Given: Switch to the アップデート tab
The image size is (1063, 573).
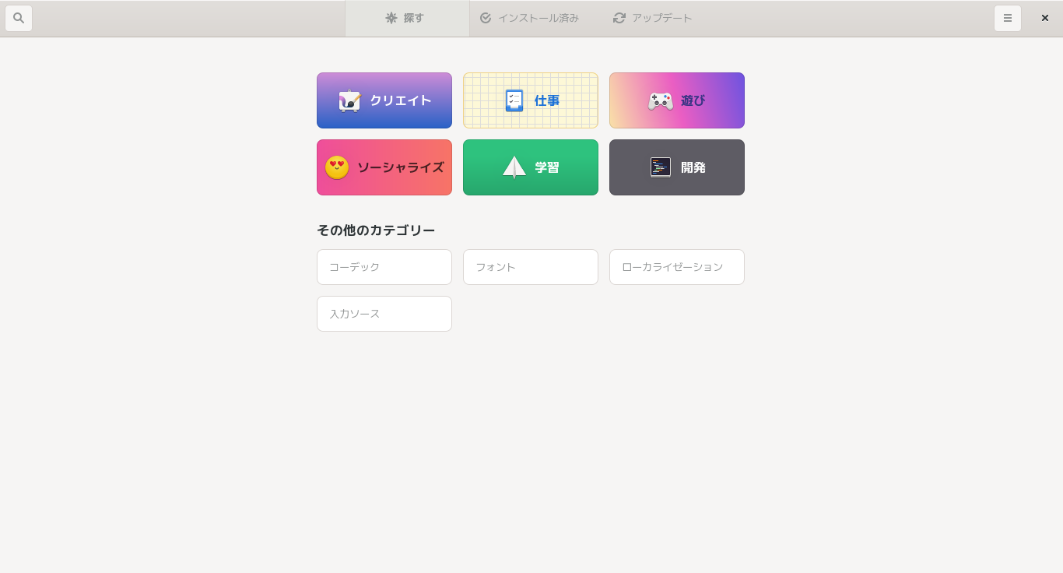Looking at the screenshot, I should pyautogui.click(x=653, y=18).
